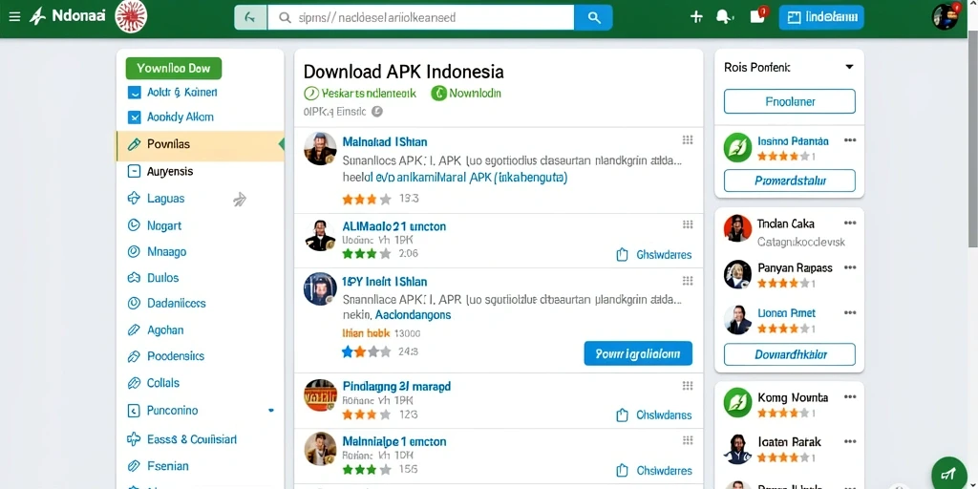Image resolution: width=978 pixels, height=489 pixels.
Task: Open the hamburger menu in header
Action: (x=13, y=17)
